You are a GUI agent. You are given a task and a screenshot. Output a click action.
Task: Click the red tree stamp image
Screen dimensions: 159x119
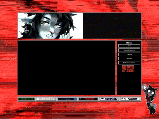(128, 69)
